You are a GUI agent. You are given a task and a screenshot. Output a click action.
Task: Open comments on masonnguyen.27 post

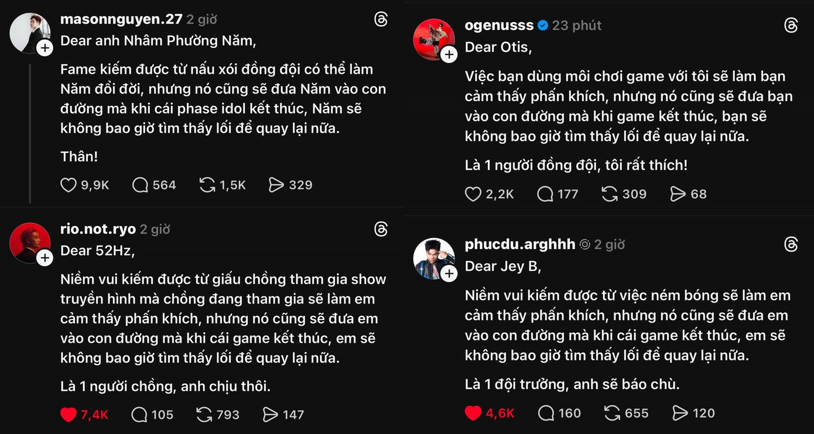click(141, 185)
